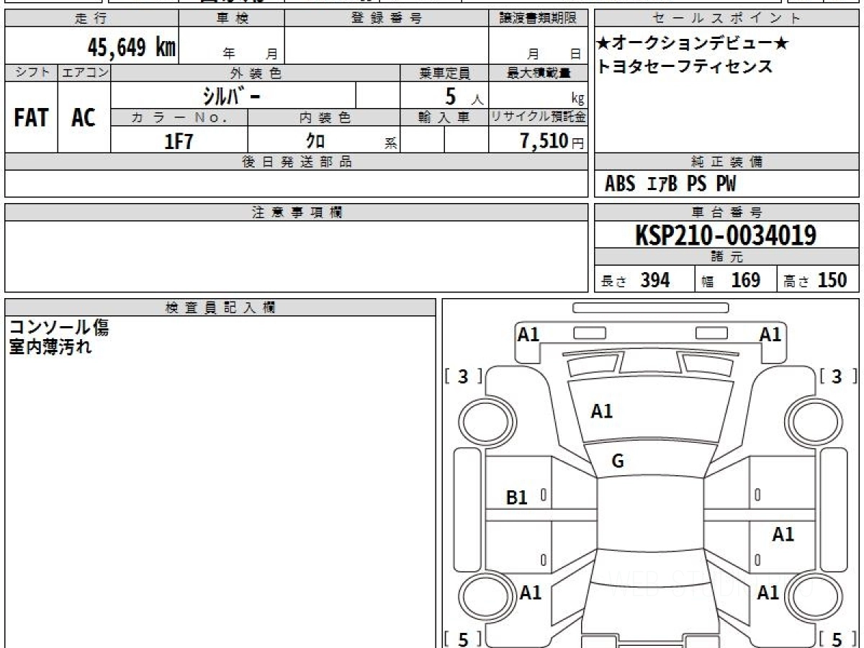Screen dimensions: 864x648
Task: Click the トヨタセーフティセンス line
Action: coord(685,66)
